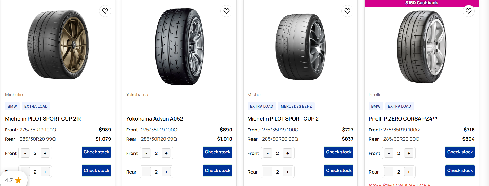
Task: Check stock for front Michelin Pilot Sport Cup 2
Action: click(339, 152)
